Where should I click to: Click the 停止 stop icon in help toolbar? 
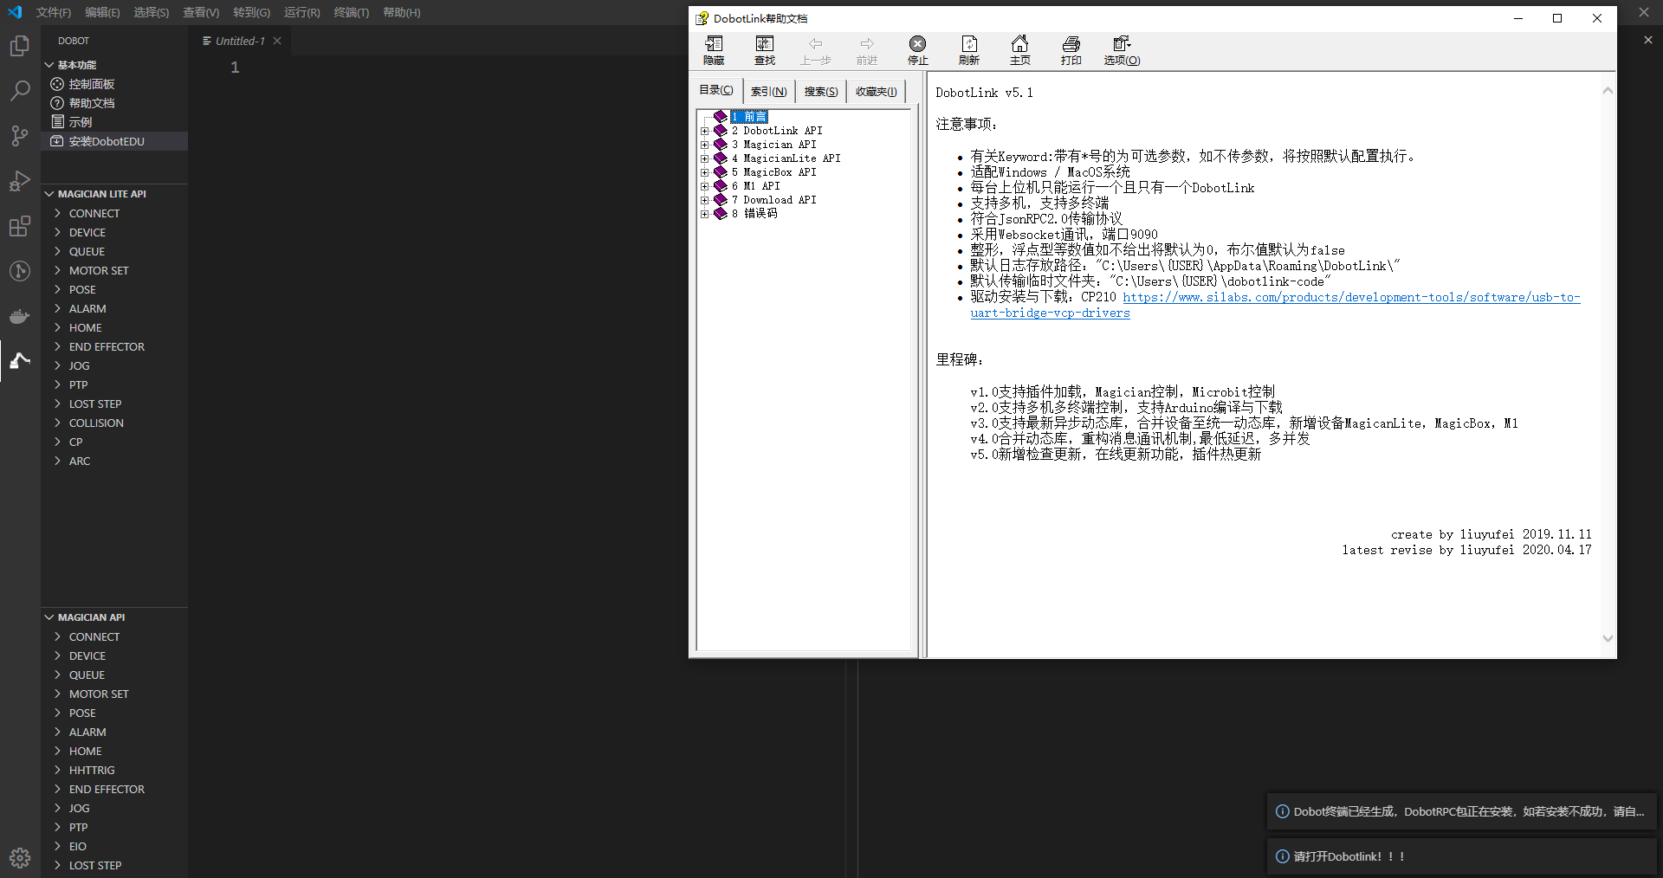[x=918, y=51]
